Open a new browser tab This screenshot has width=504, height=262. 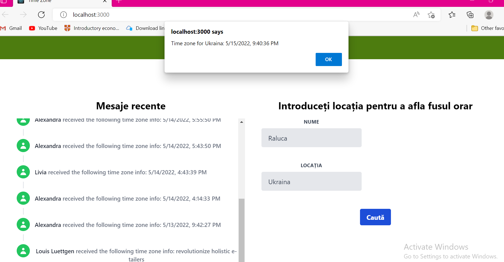click(118, 1)
